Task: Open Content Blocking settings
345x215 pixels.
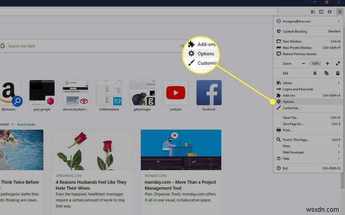Action: 308,31
